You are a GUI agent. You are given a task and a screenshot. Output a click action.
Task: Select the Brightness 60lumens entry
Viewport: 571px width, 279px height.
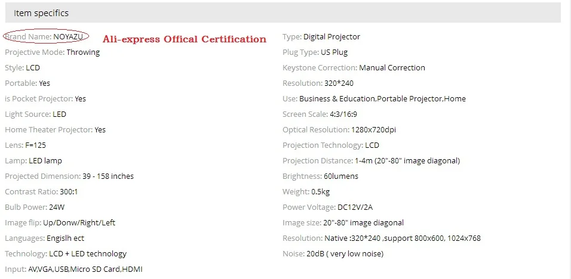321,176
